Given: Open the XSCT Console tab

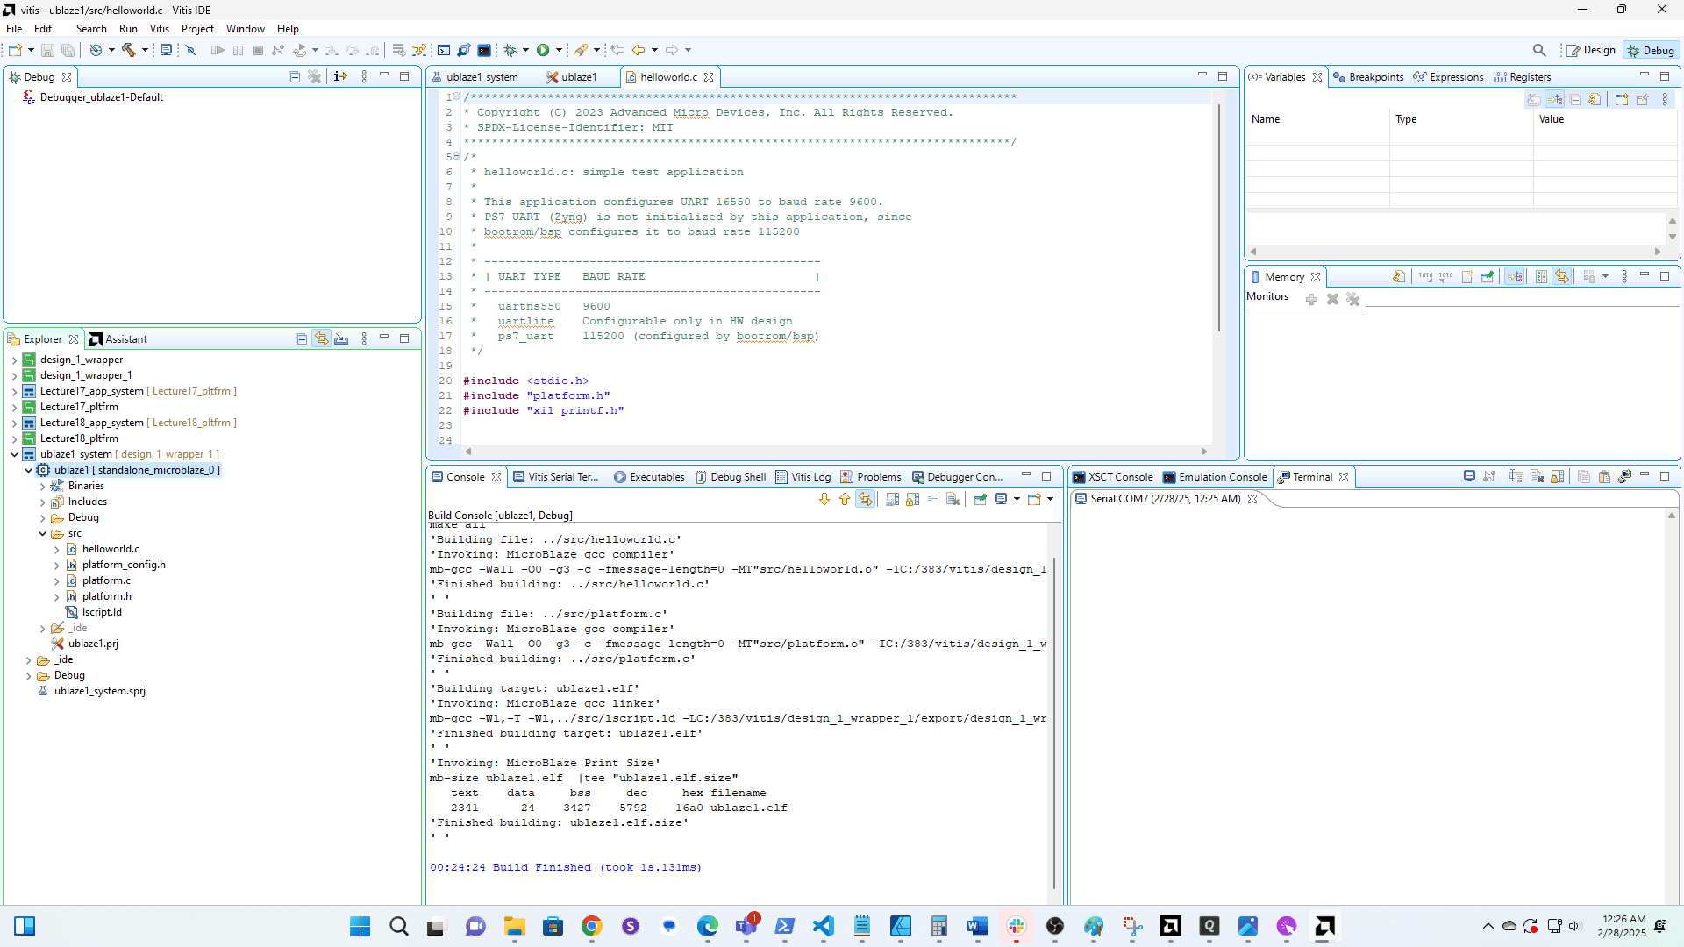Looking at the screenshot, I should (x=1119, y=477).
